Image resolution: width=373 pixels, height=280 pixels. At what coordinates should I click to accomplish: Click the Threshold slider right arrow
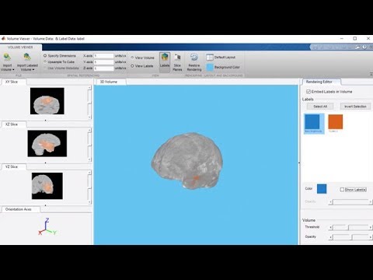[x=371, y=228]
